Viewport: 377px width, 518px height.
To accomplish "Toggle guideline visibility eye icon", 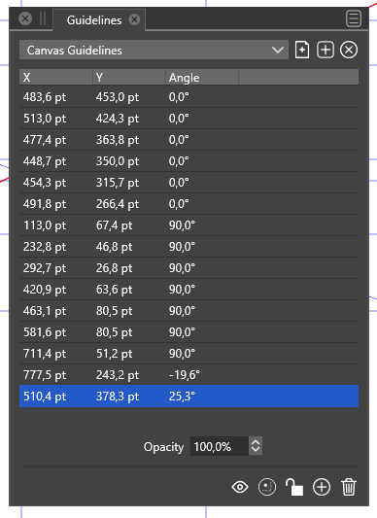I will [x=240, y=487].
